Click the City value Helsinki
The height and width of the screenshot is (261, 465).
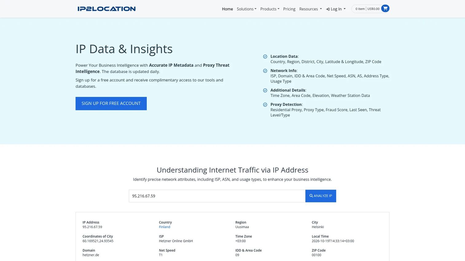tap(318, 227)
